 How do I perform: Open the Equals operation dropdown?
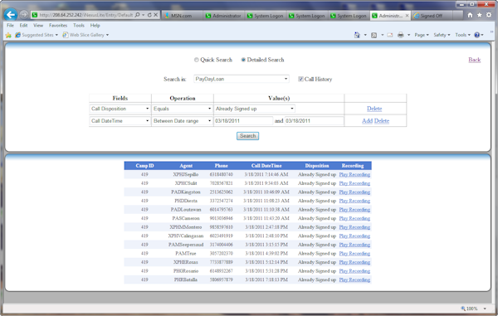click(183, 109)
